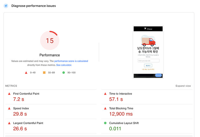
Task: Click the 'Speed Index' label
Action: (21, 108)
